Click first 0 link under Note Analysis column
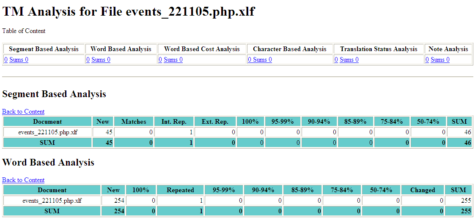This screenshot has height=223, width=475. (x=427, y=60)
